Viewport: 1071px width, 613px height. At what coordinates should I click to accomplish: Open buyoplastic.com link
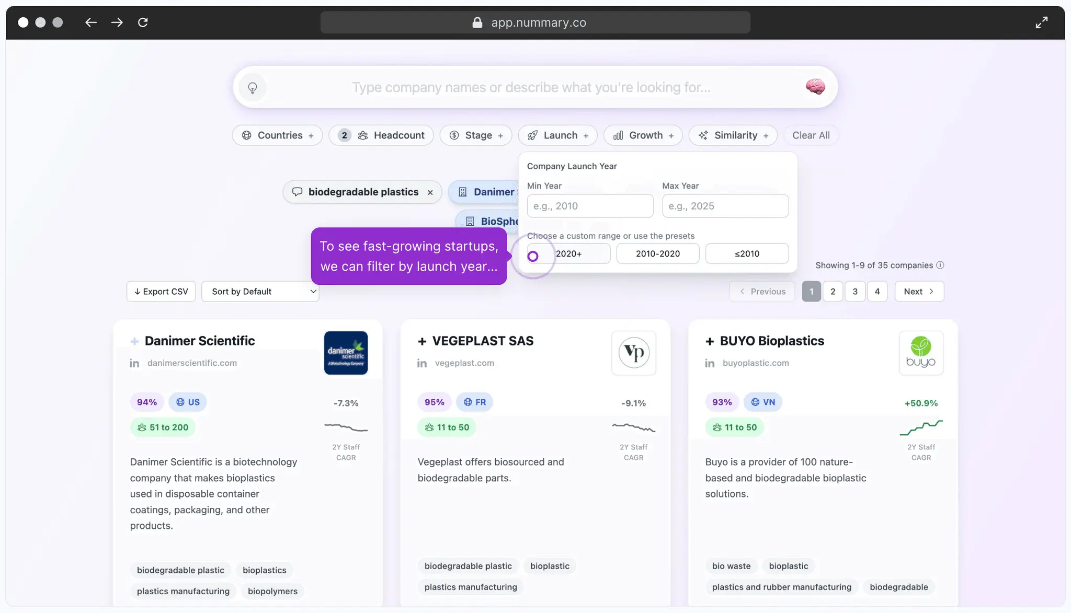[x=756, y=363]
